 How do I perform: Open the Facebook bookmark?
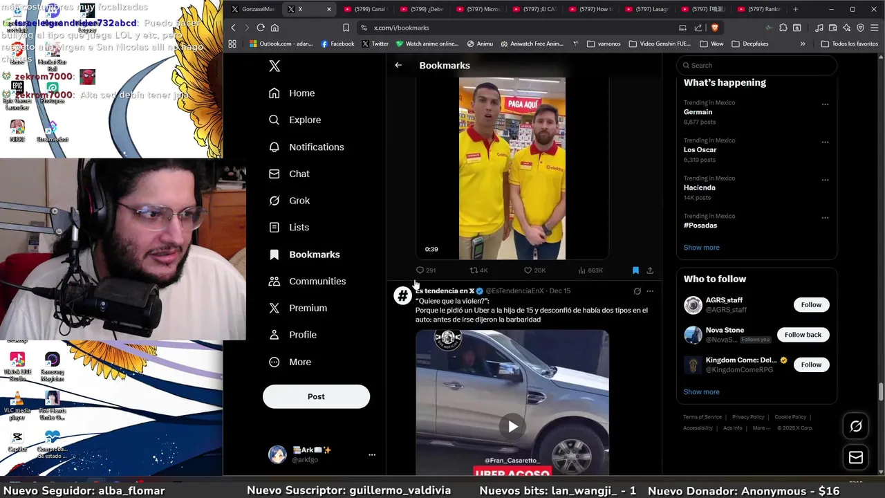pyautogui.click(x=337, y=44)
